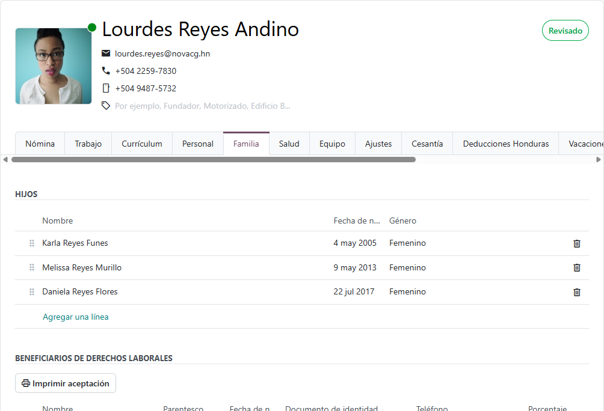This screenshot has height=411, width=604.
Task: Click birth date 9 may 2013
Action: coord(355,267)
